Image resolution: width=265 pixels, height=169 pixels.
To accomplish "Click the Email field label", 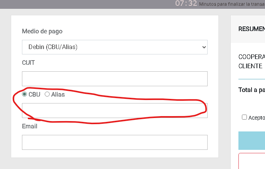I will pos(30,126).
